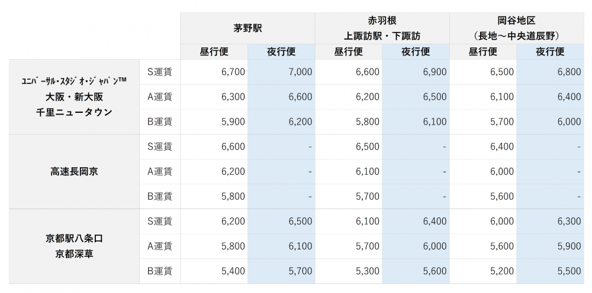Screen dimensions: 592x293
Task: Click 昼行便 header under 岡谷地区
Action: [482, 52]
